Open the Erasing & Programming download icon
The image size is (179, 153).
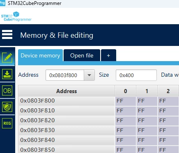click(x=7, y=74)
